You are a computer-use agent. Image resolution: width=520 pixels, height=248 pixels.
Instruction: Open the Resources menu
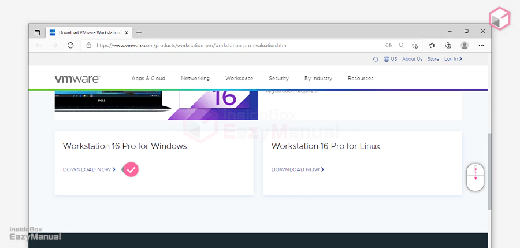click(x=361, y=79)
